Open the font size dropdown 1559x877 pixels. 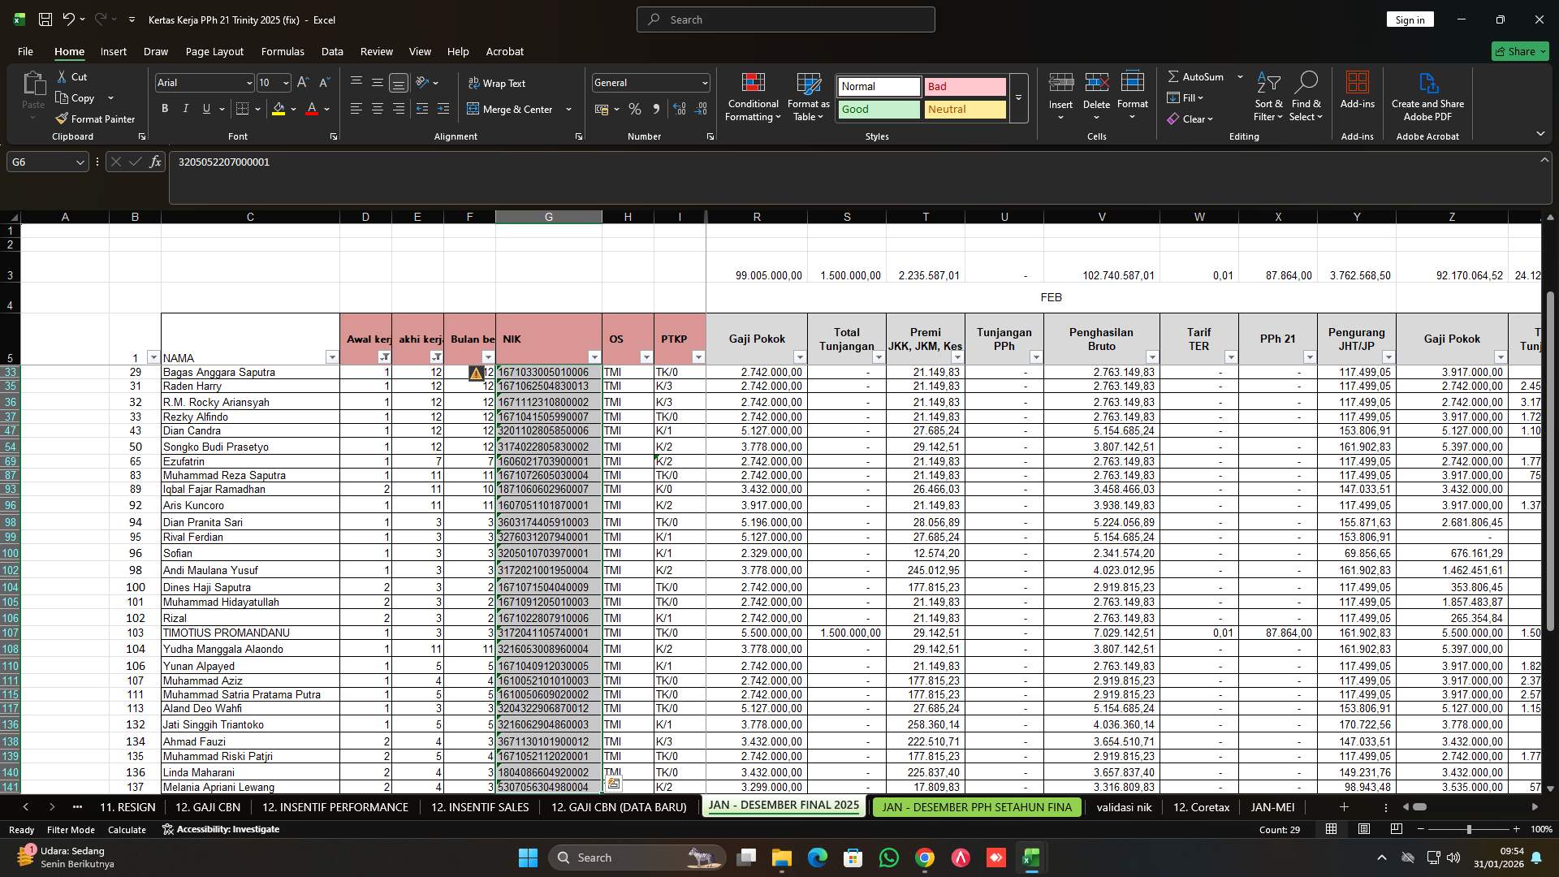tap(286, 82)
